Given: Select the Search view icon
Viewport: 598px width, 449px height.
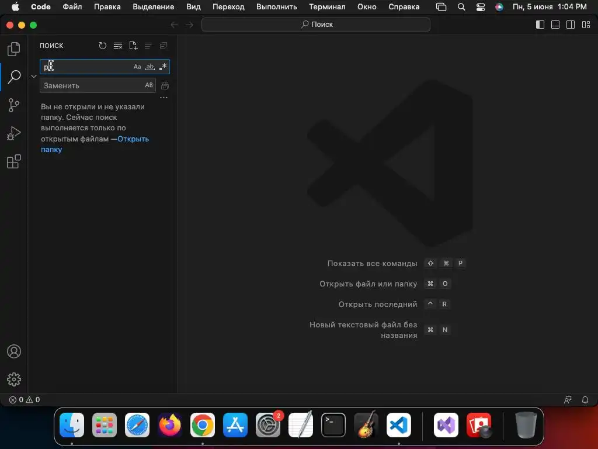Looking at the screenshot, I should (x=14, y=77).
